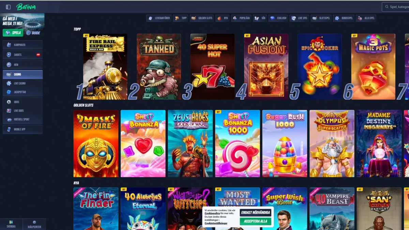Open the 40 Vampire Beast game
Image resolution: width=409 pixels, height=230 pixels.
coord(332,209)
